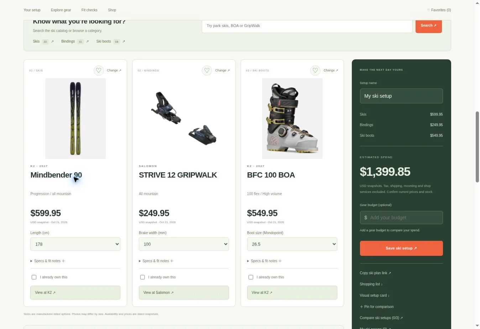
Task: Tick "I already own this" for Mindbender 90
Action: pos(34,277)
